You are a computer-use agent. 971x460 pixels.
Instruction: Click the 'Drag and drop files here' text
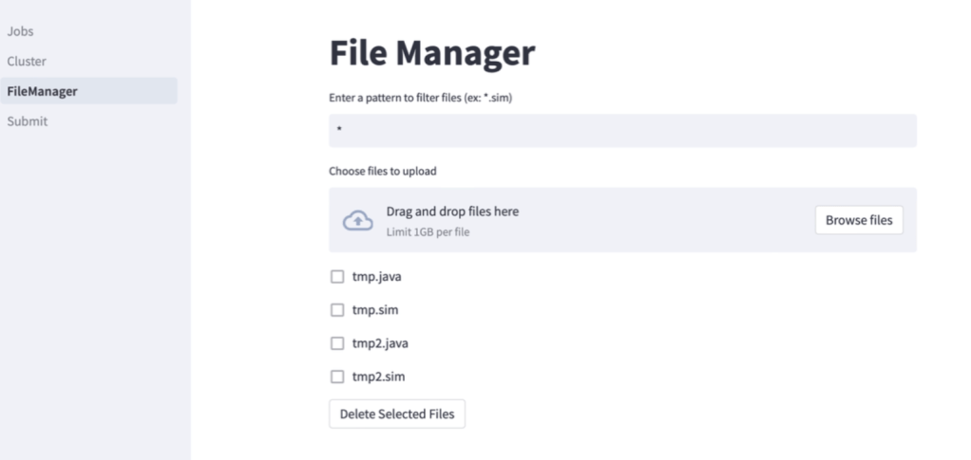[x=452, y=212]
